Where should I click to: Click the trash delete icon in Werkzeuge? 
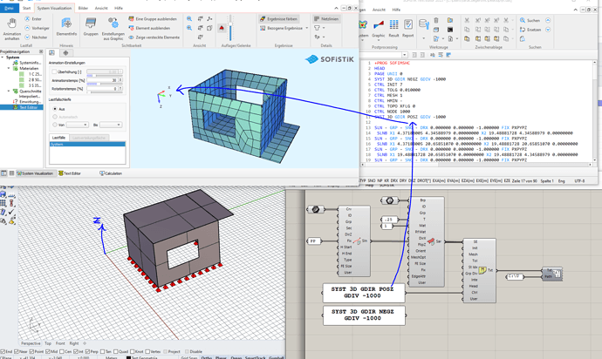tap(436, 20)
